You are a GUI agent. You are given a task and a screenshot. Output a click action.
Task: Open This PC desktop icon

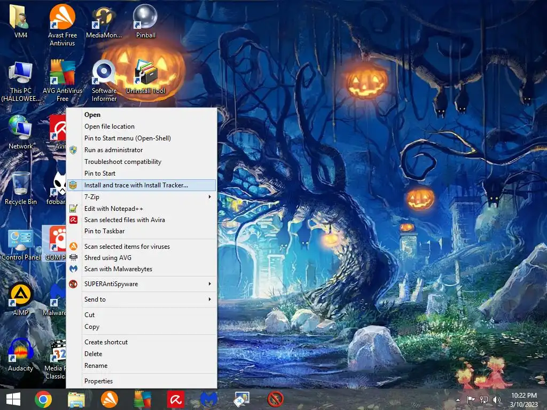coord(21,82)
